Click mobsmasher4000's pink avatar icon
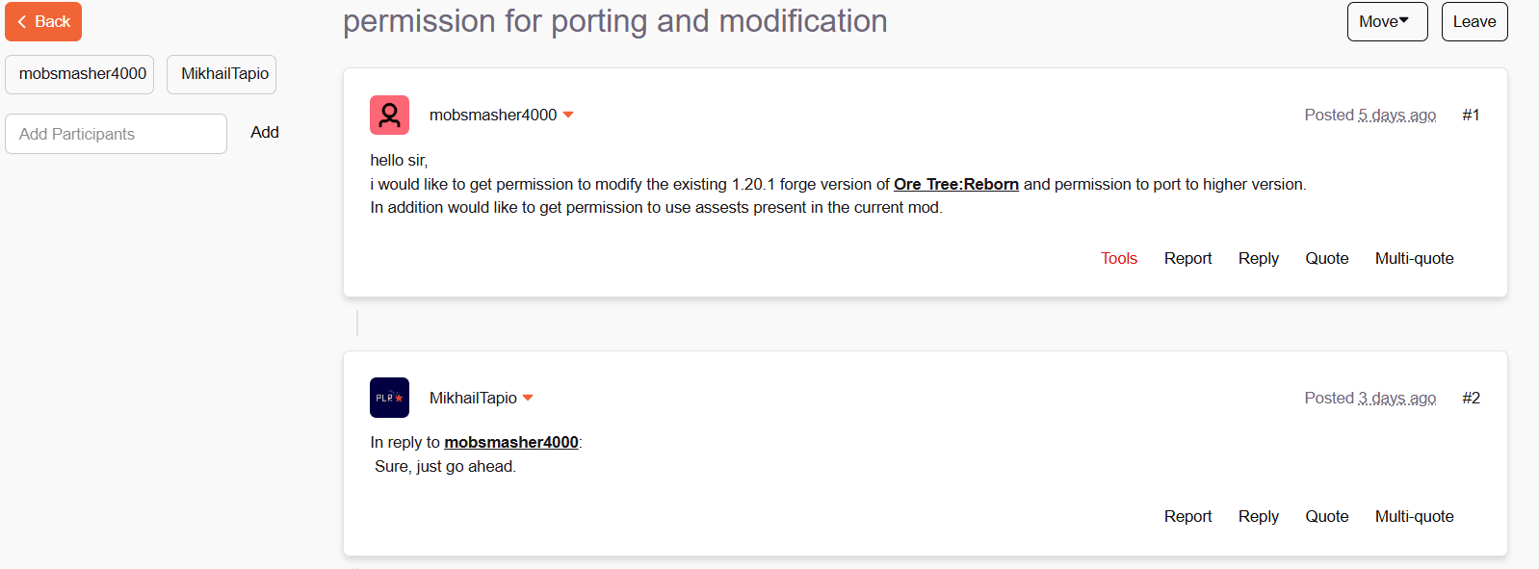 [389, 116]
